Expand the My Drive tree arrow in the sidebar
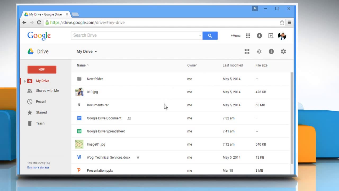 coord(25,81)
